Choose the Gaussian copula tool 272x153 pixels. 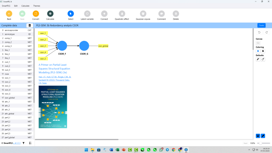(x=143, y=14)
